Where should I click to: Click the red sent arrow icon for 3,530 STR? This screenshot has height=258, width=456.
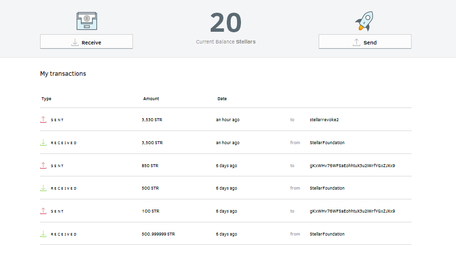coord(43,120)
